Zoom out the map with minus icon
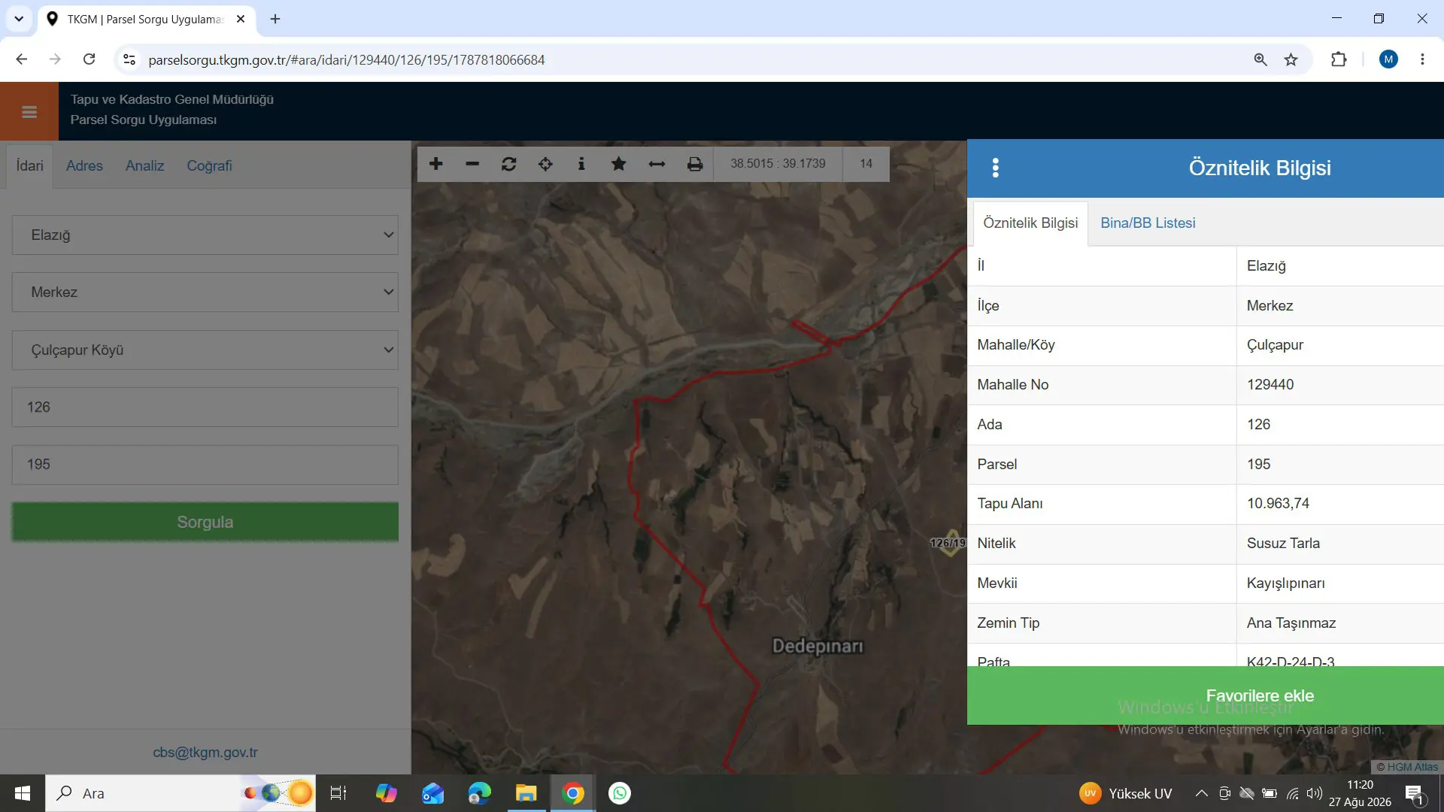The width and height of the screenshot is (1444, 812). pos(472,164)
